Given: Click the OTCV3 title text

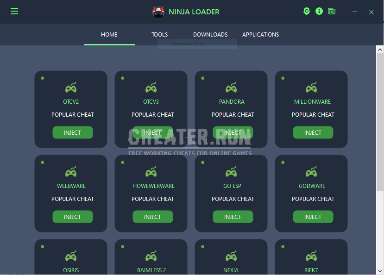Looking at the screenshot, I should 151,101.
